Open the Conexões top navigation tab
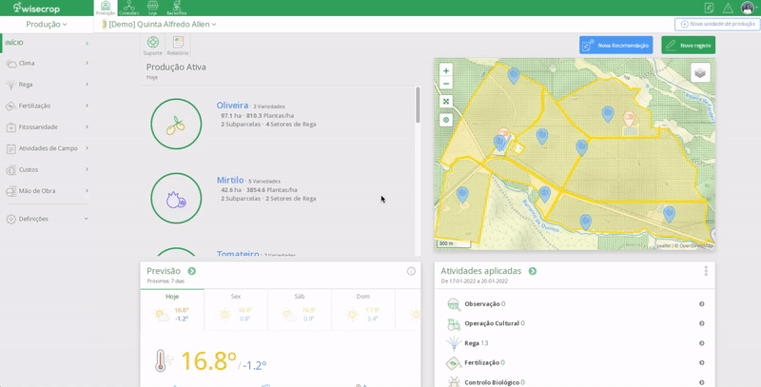 pos(128,8)
